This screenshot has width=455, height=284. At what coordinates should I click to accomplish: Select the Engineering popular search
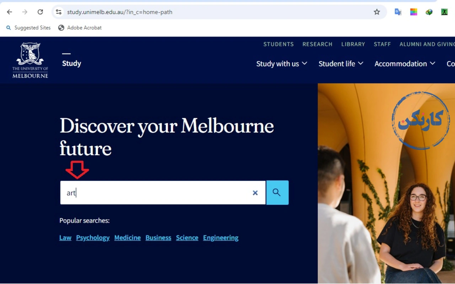click(x=221, y=238)
